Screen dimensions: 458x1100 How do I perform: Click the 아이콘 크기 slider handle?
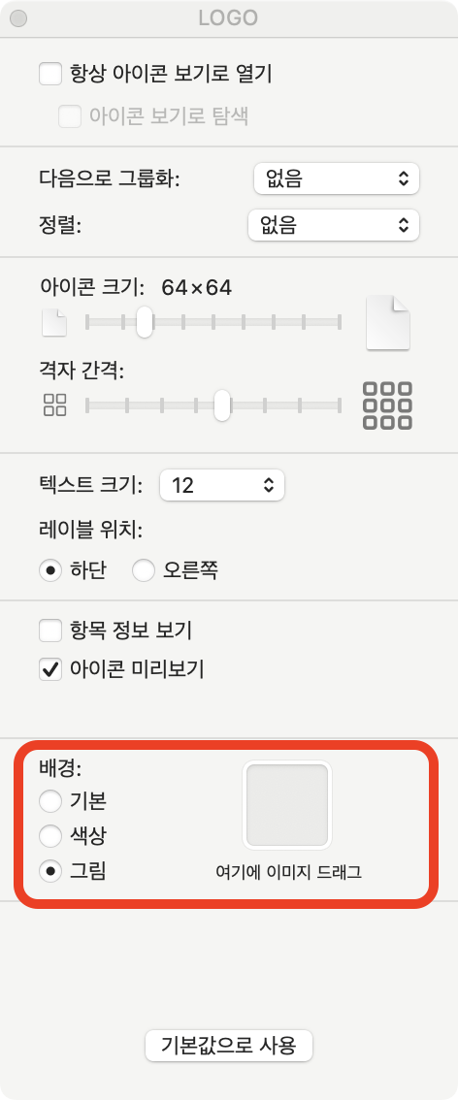click(x=145, y=322)
